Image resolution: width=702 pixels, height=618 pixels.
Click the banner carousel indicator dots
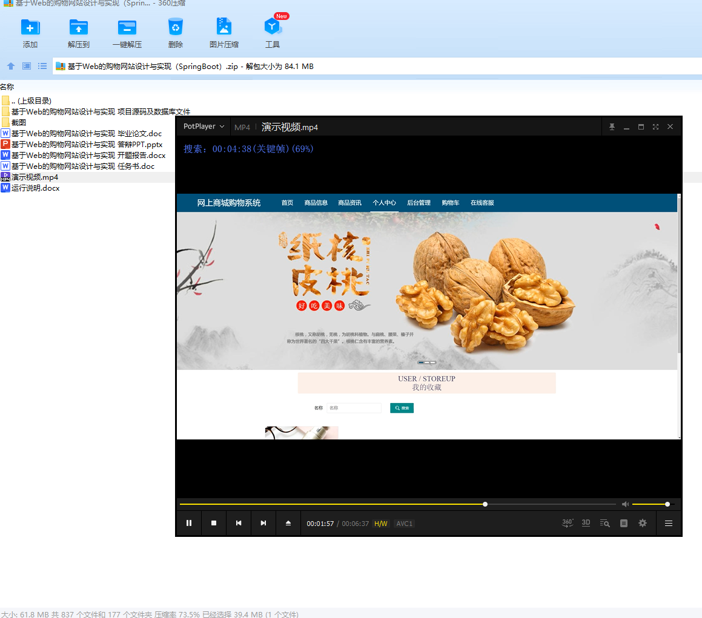point(427,362)
